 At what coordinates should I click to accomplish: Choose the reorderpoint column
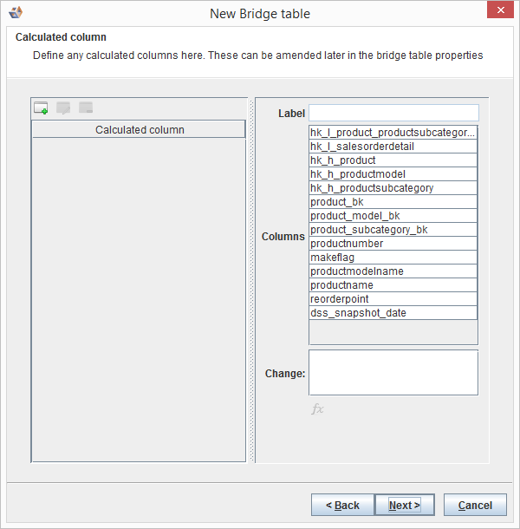tap(393, 299)
